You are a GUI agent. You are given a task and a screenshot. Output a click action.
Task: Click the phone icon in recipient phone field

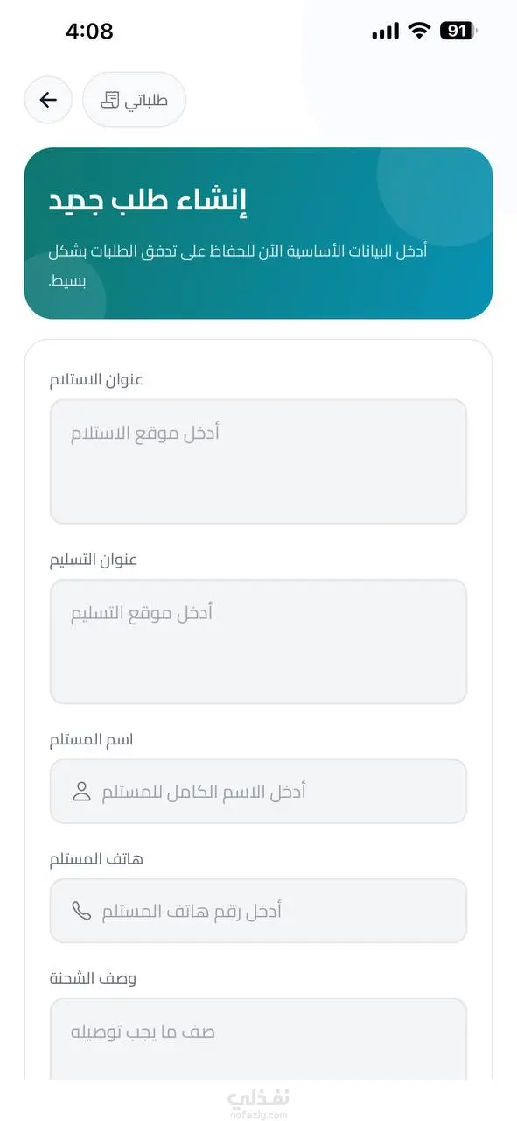[x=81, y=912]
